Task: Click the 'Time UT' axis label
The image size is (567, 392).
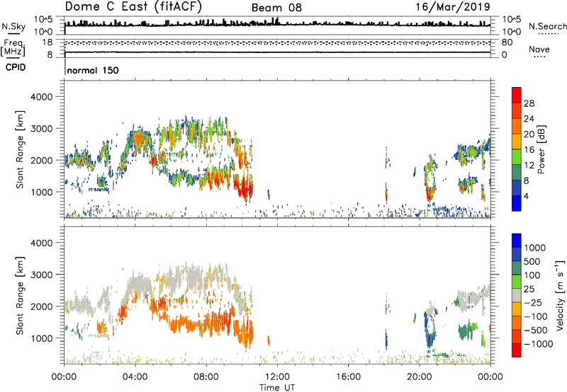Action: click(x=277, y=388)
